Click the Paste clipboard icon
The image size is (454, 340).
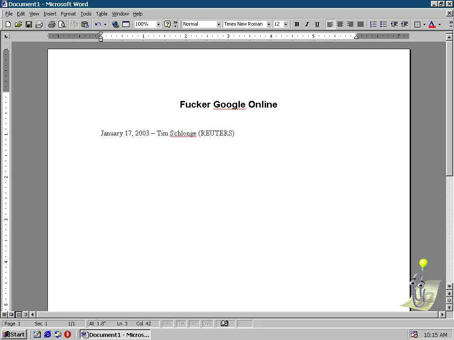click(85, 24)
